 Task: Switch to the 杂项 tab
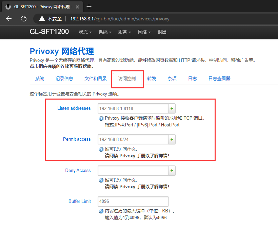tap(172, 79)
